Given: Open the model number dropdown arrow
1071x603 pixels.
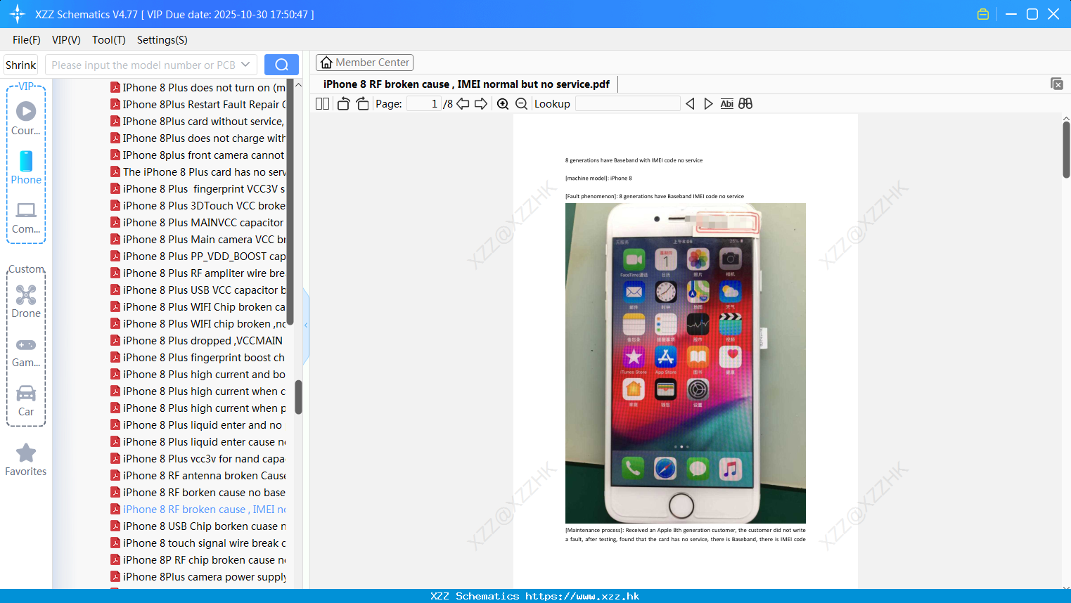Looking at the screenshot, I should (x=245, y=65).
